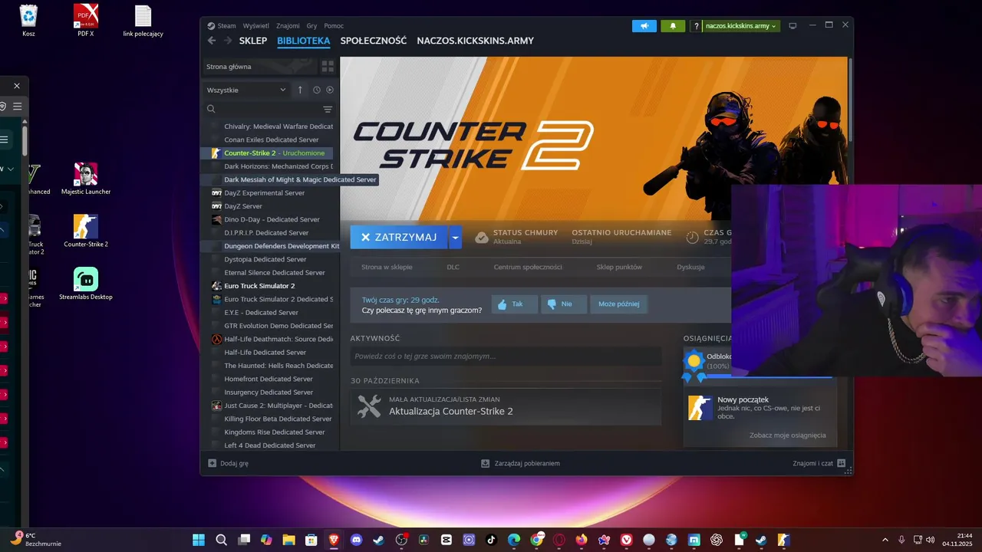Open the Wyświetl menu
This screenshot has width=982, height=552.
(255, 26)
